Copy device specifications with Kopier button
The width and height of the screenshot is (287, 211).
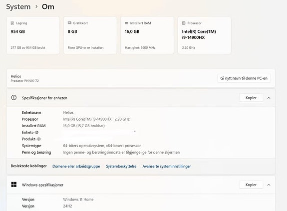click(251, 98)
